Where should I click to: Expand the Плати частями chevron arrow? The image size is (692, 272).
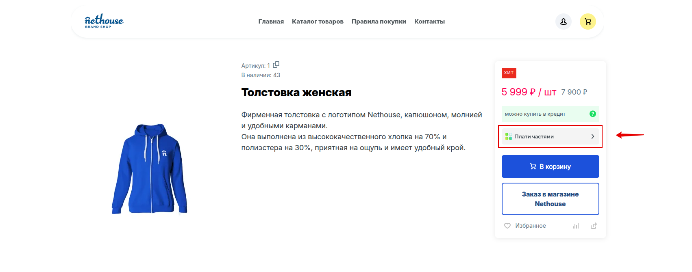click(x=593, y=136)
